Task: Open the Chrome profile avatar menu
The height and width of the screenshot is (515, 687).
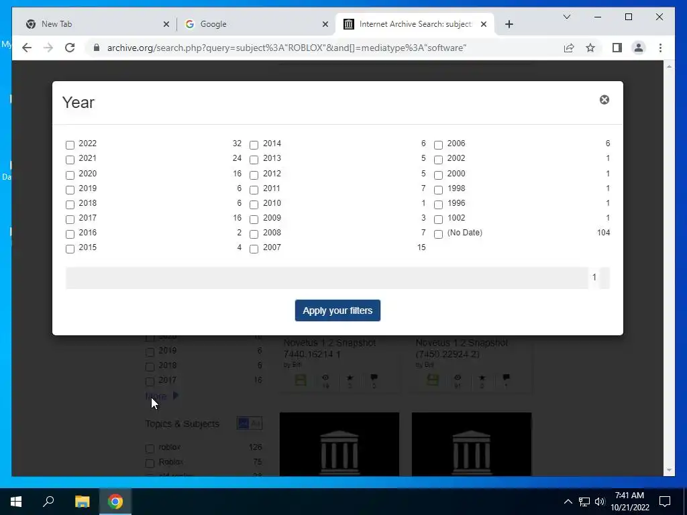Action: pyautogui.click(x=639, y=48)
